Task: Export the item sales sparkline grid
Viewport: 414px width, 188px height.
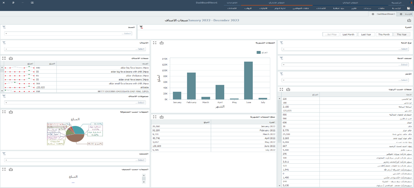Action: click(x=11, y=58)
